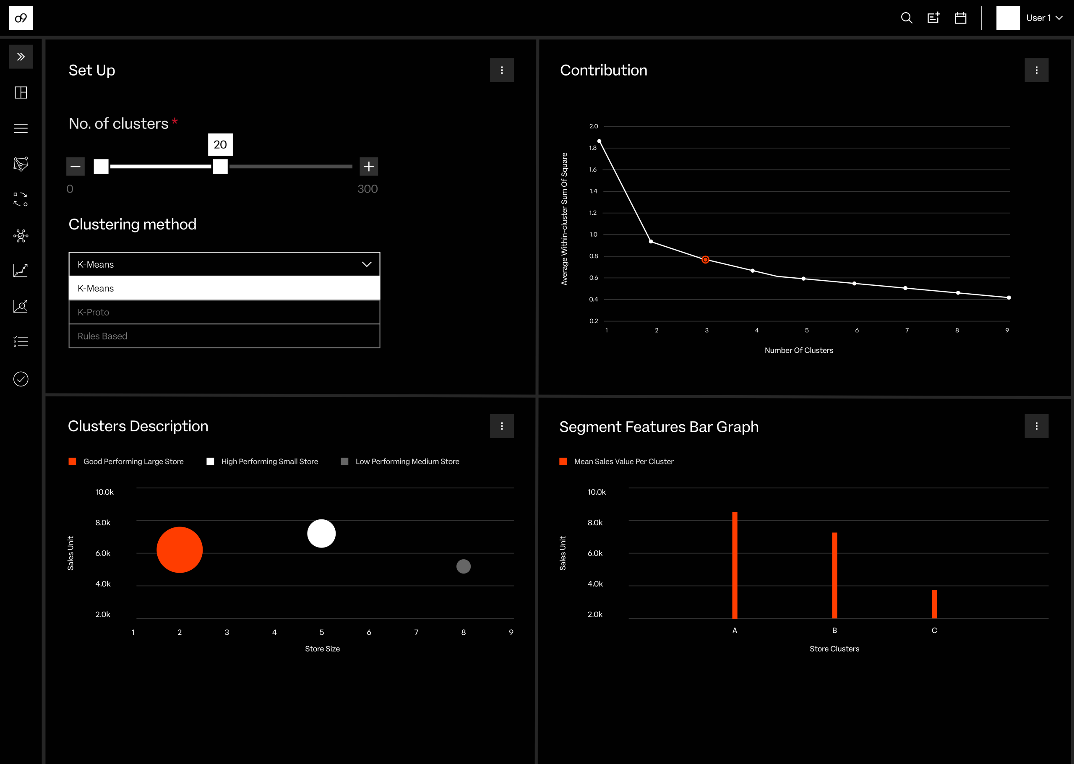Click the No. of clusters slider handle
This screenshot has width=1074, height=764.
point(220,166)
